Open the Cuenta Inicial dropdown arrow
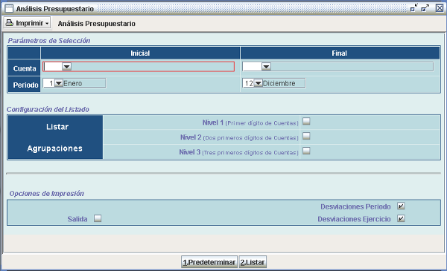Image resolution: width=447 pixels, height=271 pixels. point(67,67)
